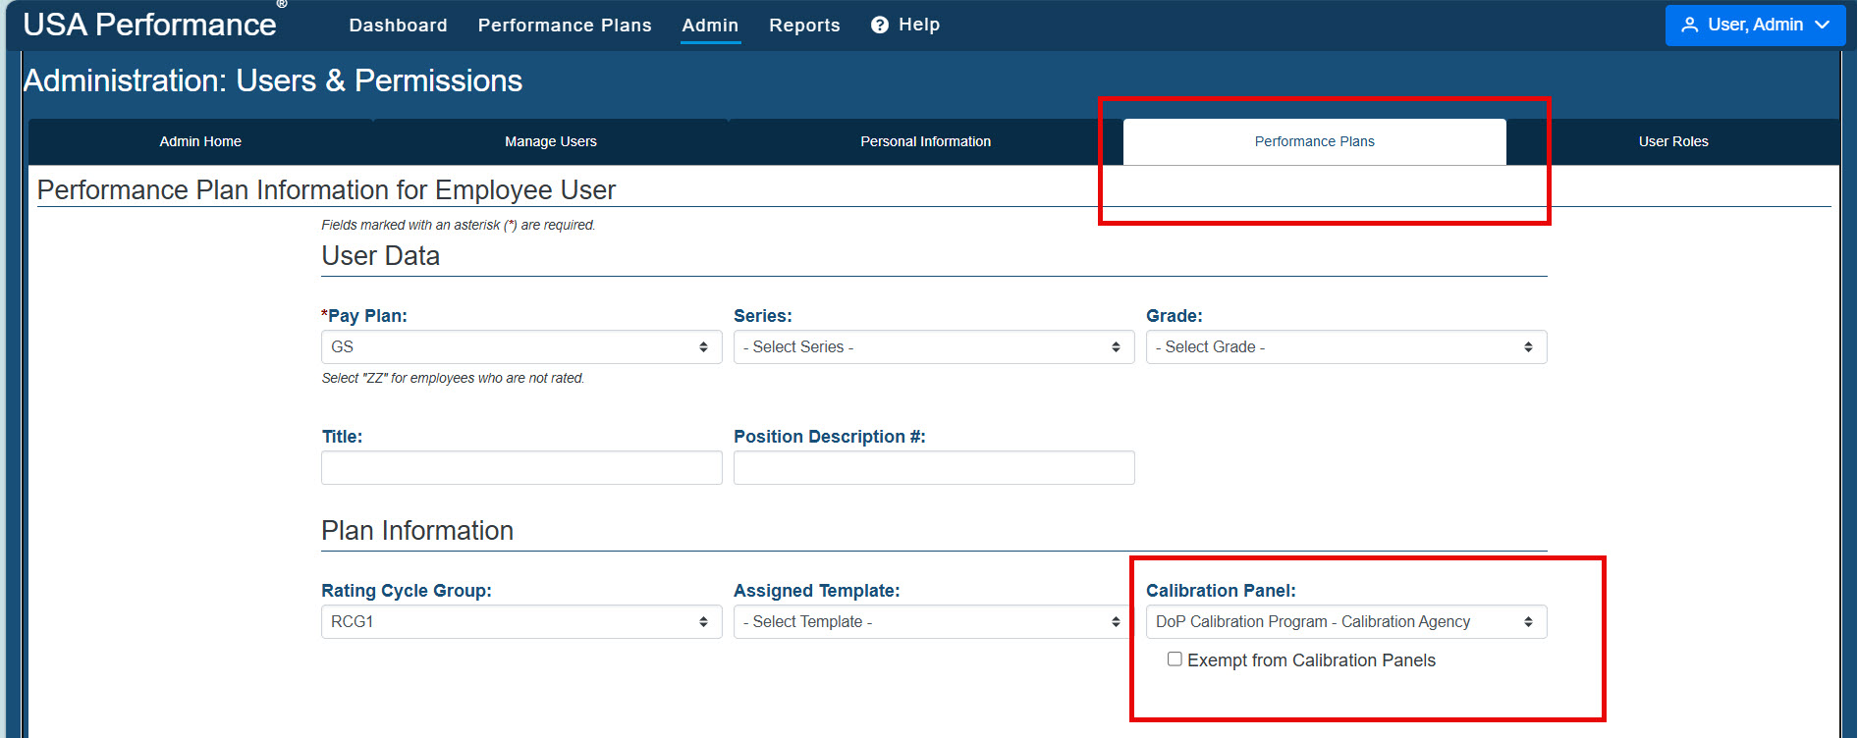Switch to the Manage Users tab
This screenshot has height=738, width=1858.
click(551, 141)
